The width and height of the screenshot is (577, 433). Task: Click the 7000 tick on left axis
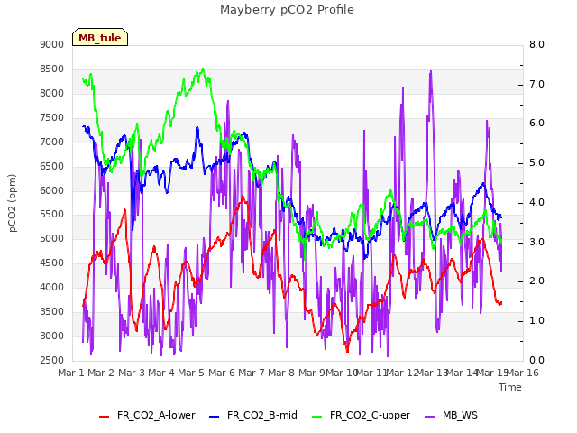pos(52,142)
